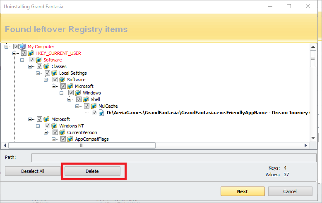This screenshot has height=203, width=322.
Task: Click the HKEY_CURRENT_USER registry key icon
Action: [x=31, y=53]
